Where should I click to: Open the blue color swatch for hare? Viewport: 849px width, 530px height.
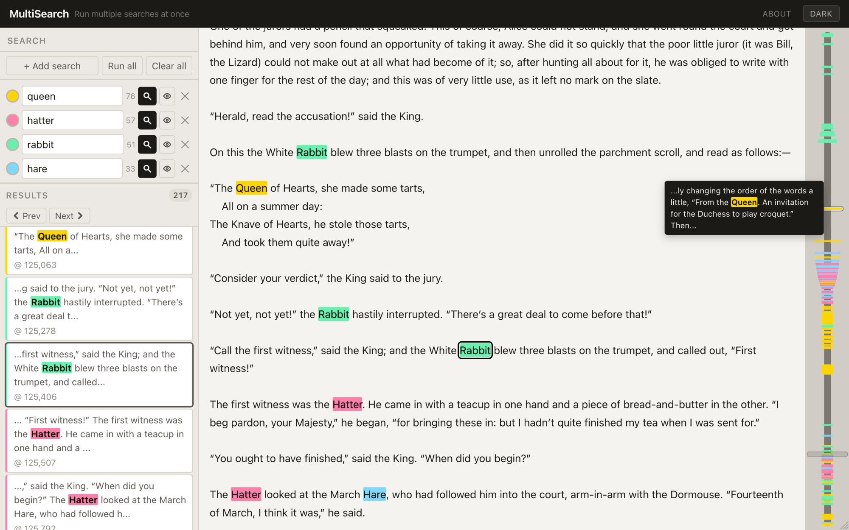[x=13, y=169]
